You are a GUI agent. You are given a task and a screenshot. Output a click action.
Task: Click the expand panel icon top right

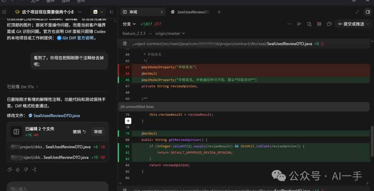pyautogui.click(x=357, y=12)
